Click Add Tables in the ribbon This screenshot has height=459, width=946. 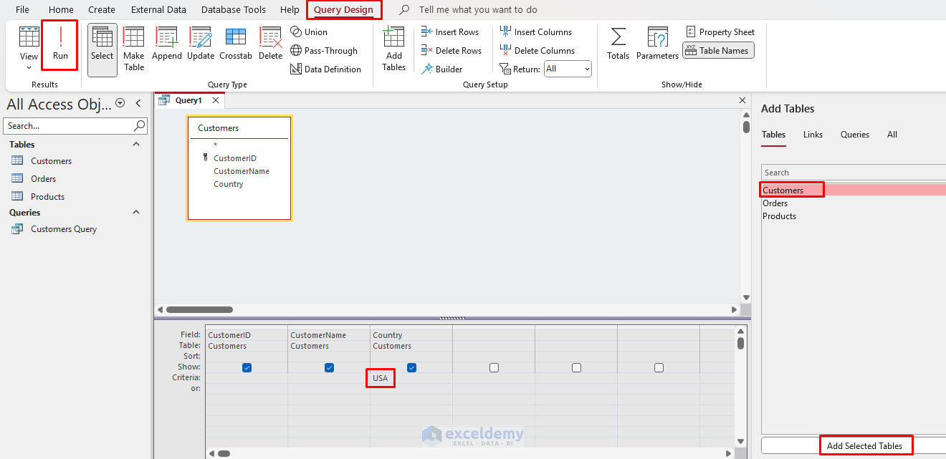[393, 49]
